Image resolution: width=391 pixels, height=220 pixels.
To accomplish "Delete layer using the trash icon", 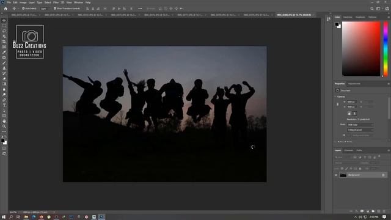I will click(384, 211).
